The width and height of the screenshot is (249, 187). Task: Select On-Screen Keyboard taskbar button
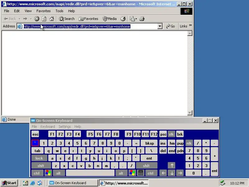coord(73,183)
